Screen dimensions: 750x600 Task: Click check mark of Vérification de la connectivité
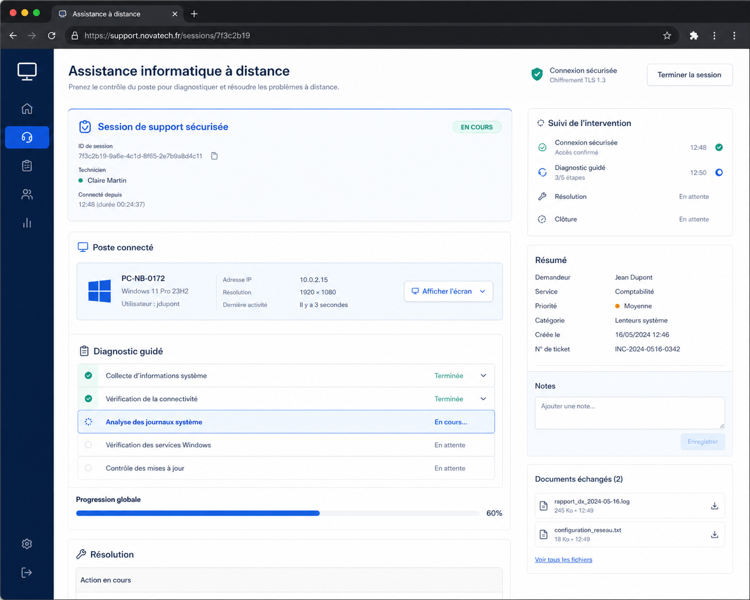pyautogui.click(x=88, y=399)
